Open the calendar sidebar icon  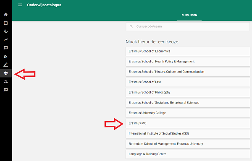(x=6, y=23)
